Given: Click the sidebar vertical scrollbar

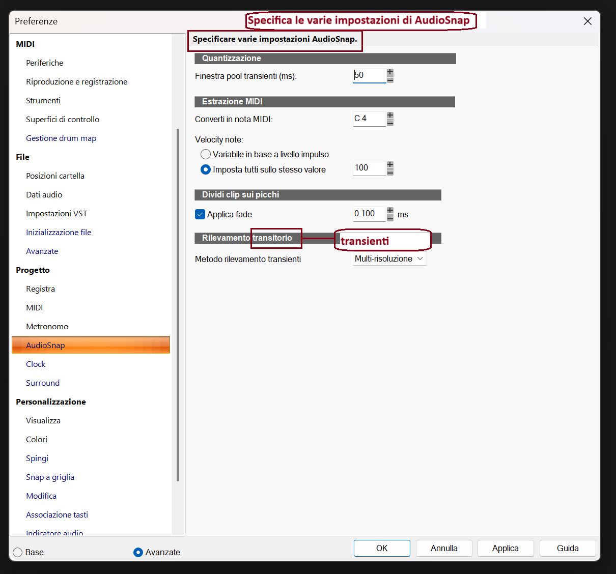Looking at the screenshot, I should point(178,305).
